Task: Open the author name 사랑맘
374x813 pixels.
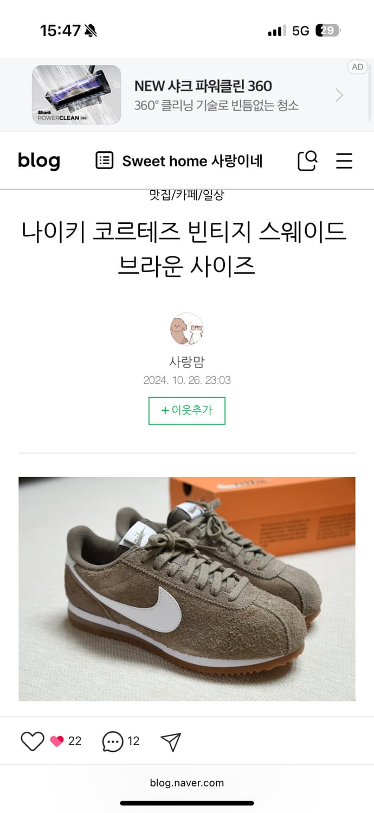Action: click(187, 362)
